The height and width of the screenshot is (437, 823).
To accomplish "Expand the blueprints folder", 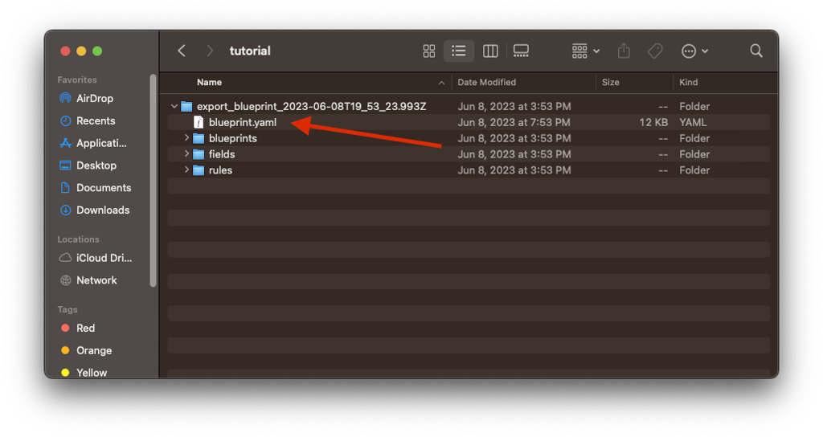I will coord(186,138).
